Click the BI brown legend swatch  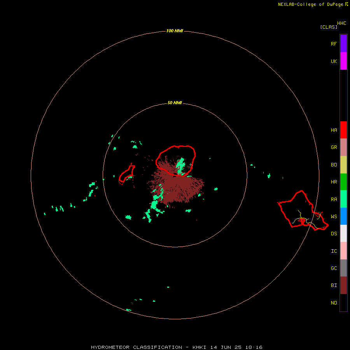tap(343, 285)
